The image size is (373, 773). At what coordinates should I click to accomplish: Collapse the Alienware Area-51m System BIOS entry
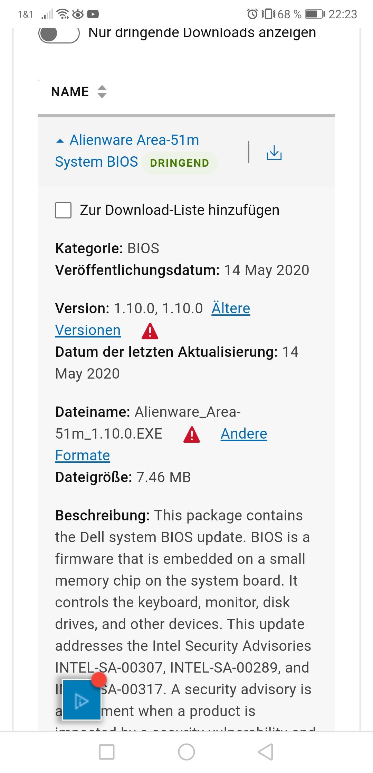click(x=60, y=141)
